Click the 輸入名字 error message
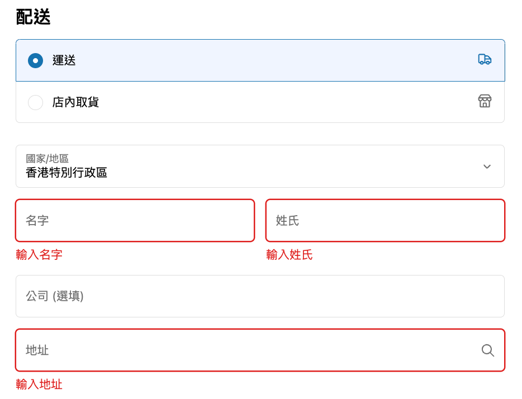Viewport: 522px width, 399px height. point(39,255)
